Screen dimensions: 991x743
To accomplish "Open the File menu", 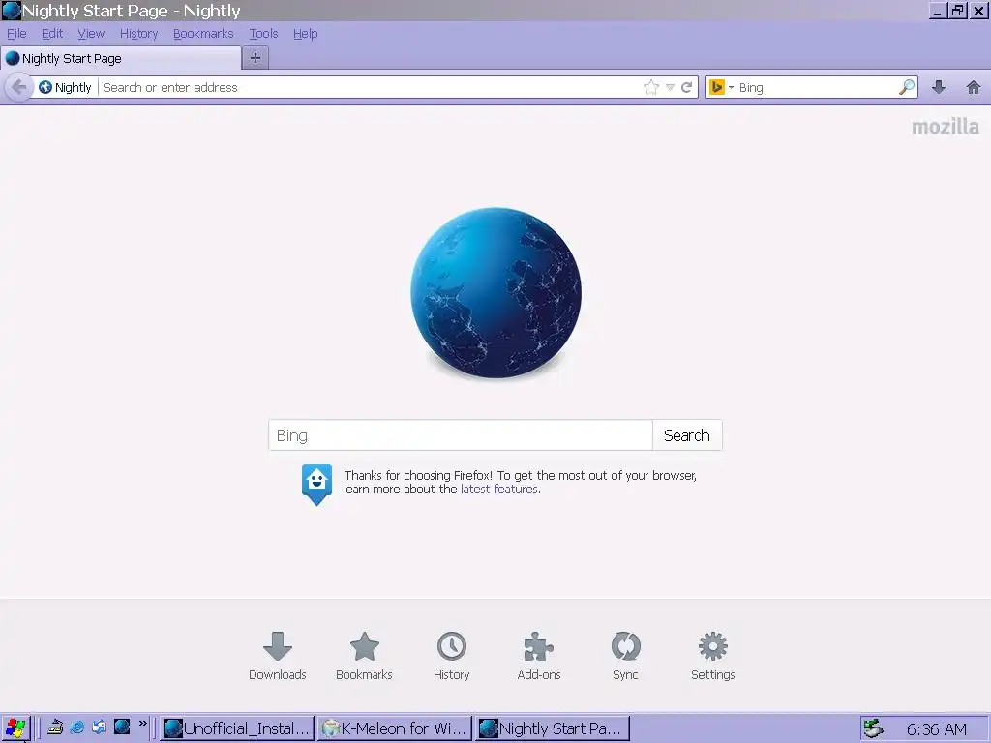I will point(16,34).
